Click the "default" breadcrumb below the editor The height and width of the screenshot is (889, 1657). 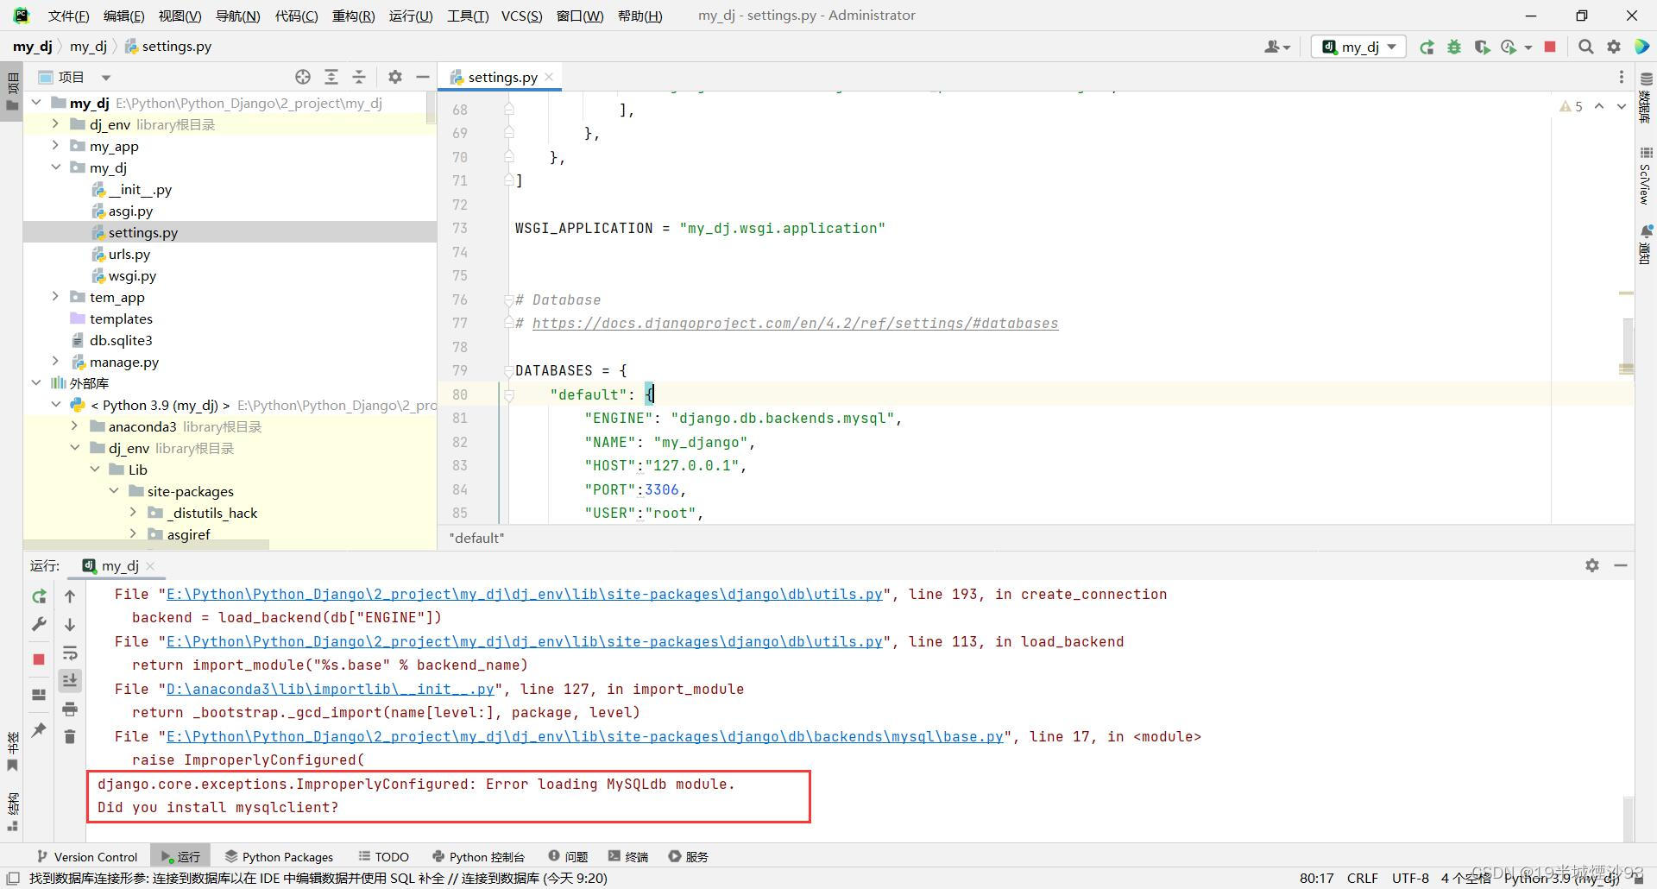click(476, 537)
